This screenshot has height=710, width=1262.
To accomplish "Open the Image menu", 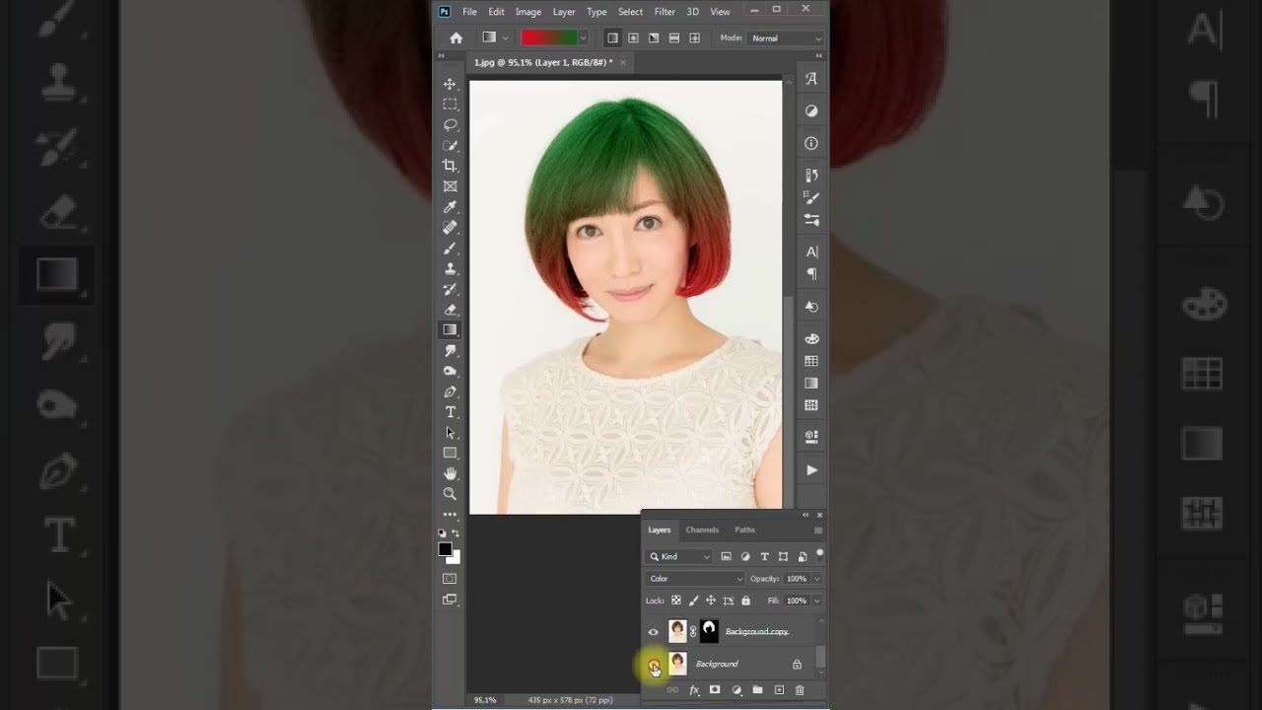I will coord(528,12).
